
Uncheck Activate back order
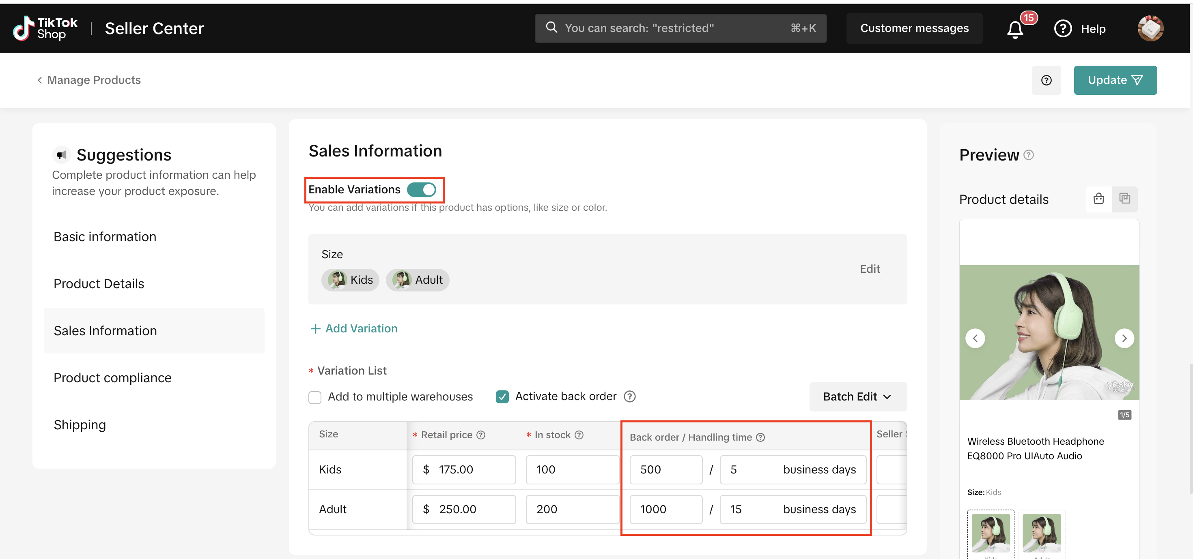point(502,396)
